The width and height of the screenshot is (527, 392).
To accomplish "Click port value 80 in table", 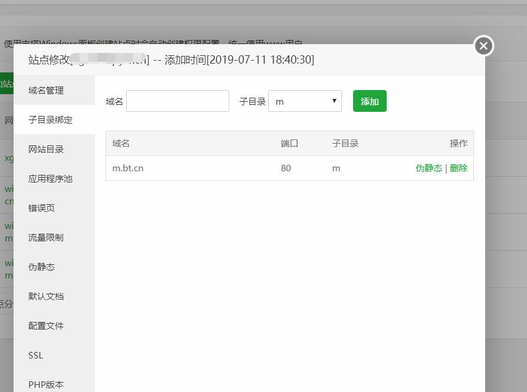I will pos(286,168).
